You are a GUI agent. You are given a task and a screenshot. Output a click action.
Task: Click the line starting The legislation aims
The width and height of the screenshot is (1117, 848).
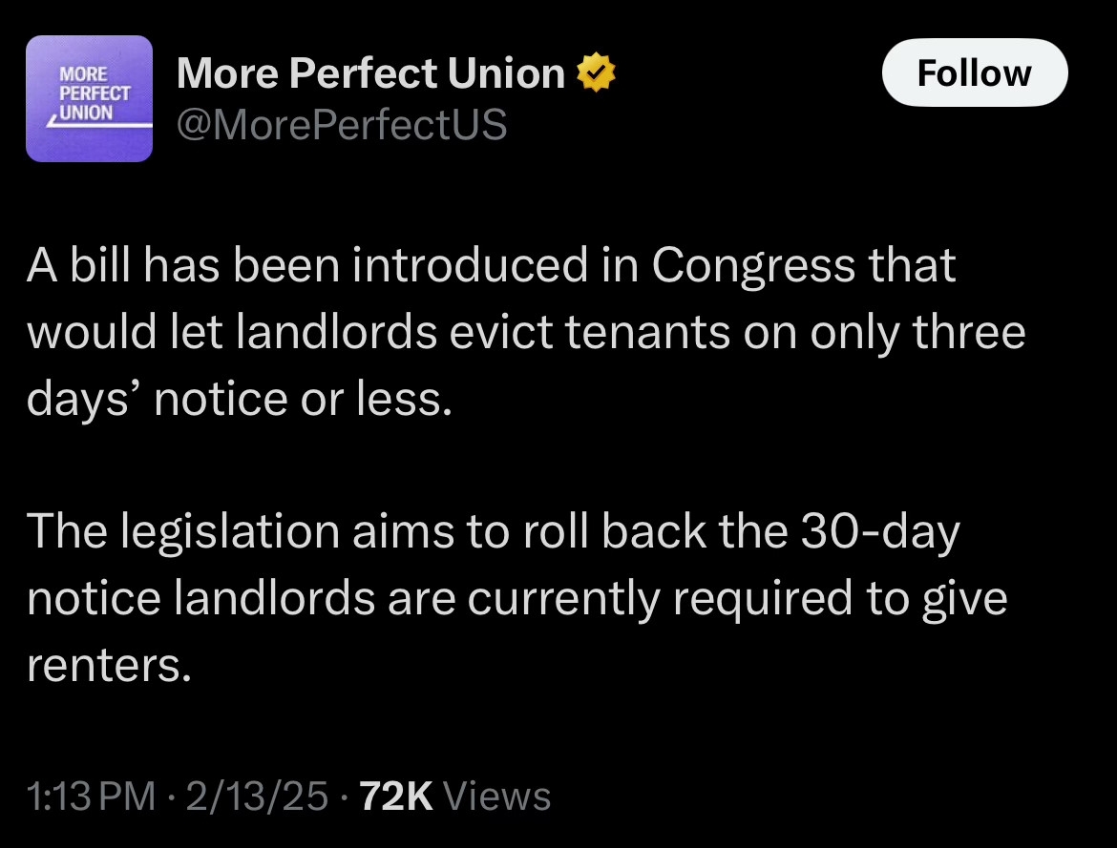click(x=493, y=531)
